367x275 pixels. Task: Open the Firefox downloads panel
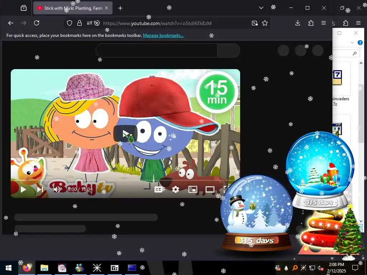(x=298, y=23)
